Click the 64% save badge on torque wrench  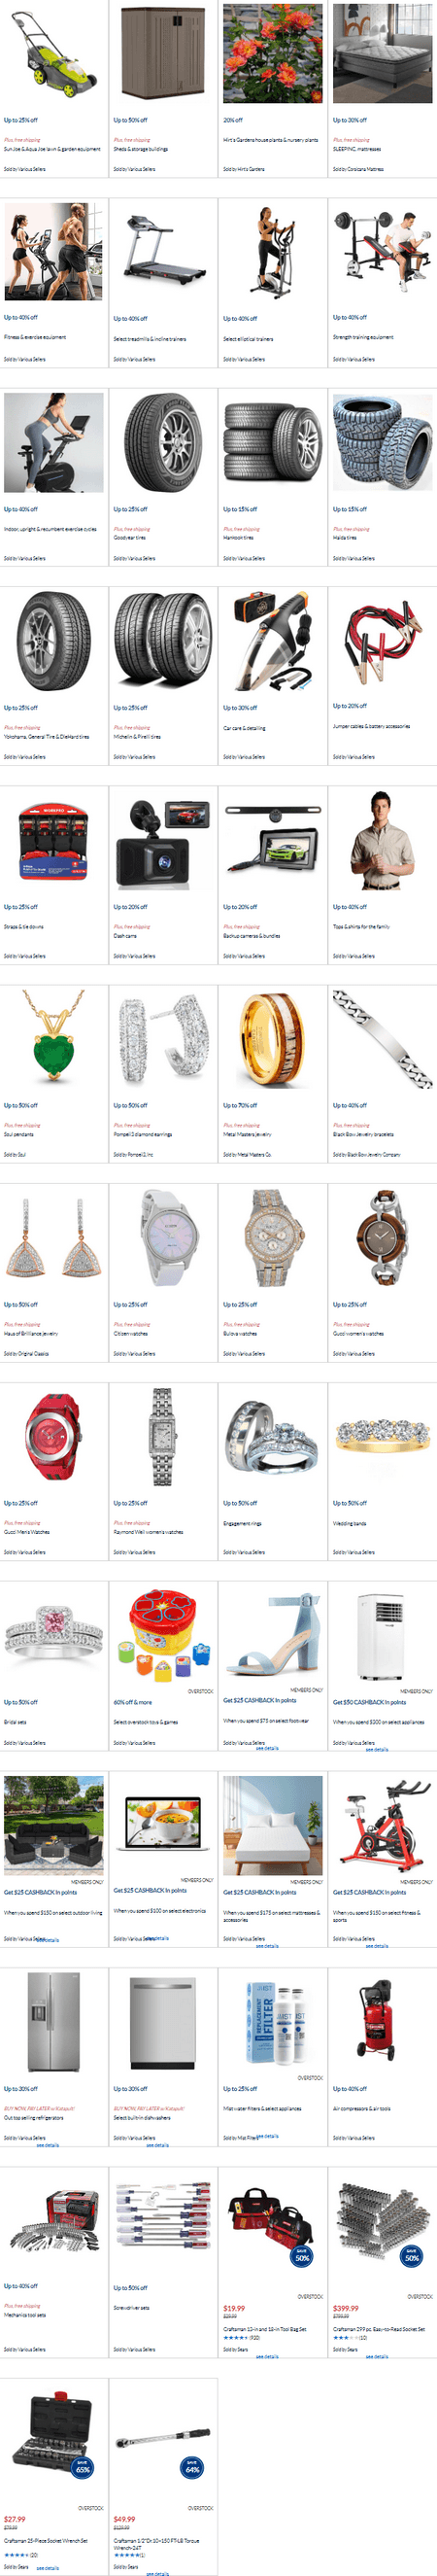coord(192,2468)
